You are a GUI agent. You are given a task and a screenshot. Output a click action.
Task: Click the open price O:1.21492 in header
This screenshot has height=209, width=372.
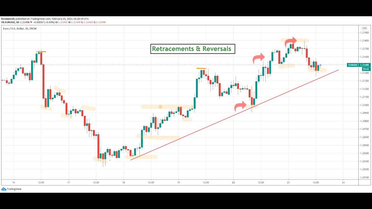(61, 22)
